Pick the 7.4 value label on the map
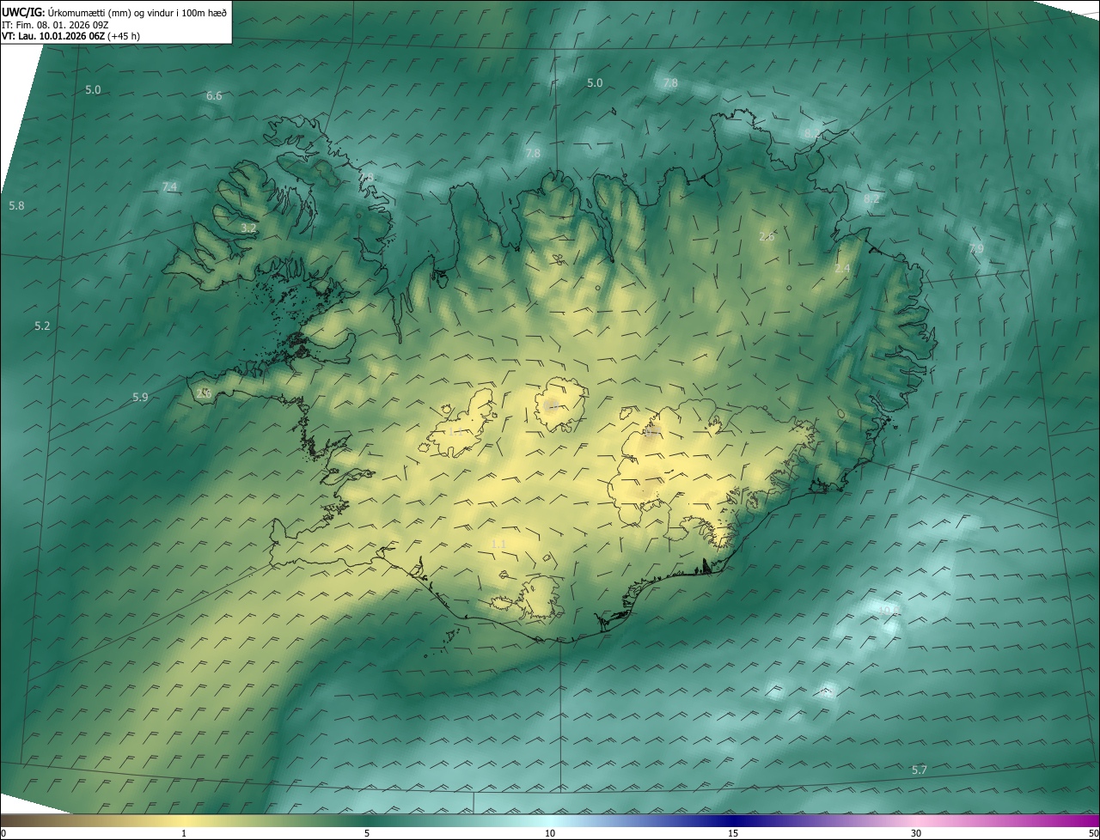The height and width of the screenshot is (840, 1100). pyautogui.click(x=169, y=186)
